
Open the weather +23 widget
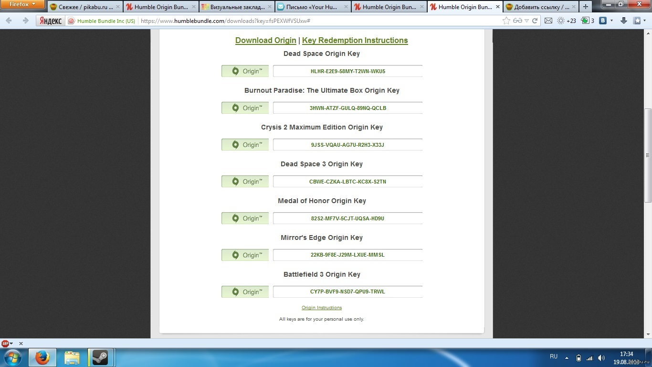click(567, 21)
